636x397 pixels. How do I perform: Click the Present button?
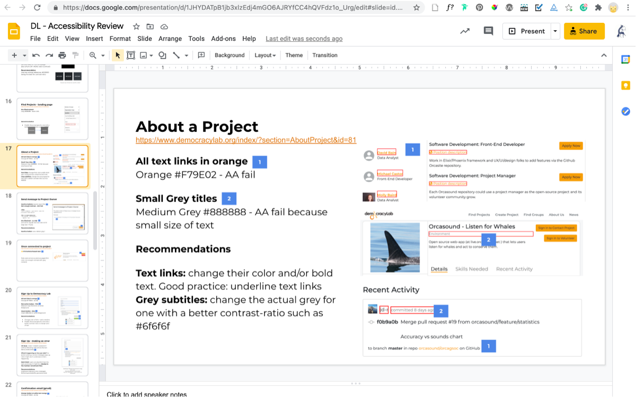(x=527, y=31)
